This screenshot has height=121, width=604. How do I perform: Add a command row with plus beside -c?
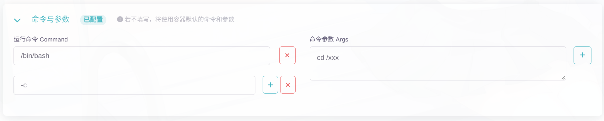(270, 85)
